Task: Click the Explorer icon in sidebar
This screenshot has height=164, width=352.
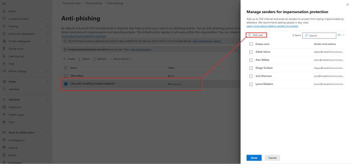Action: click(4, 148)
